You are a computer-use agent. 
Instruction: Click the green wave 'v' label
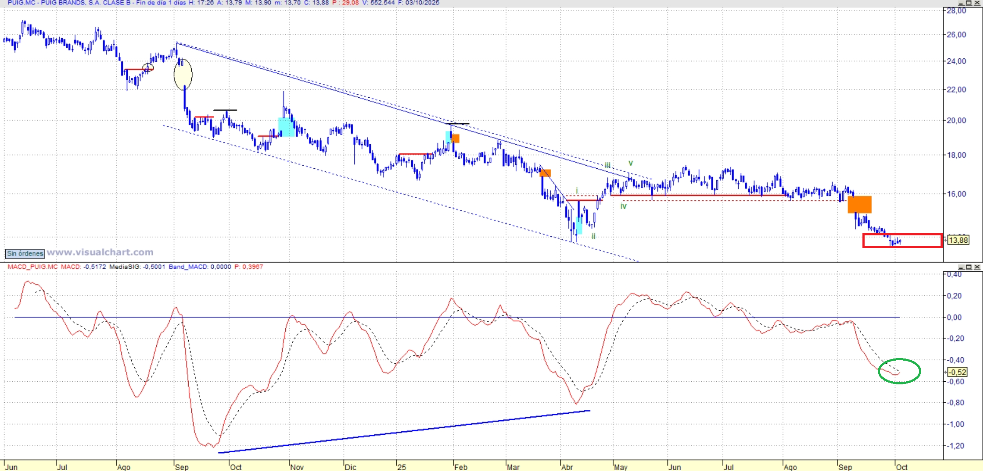click(x=631, y=163)
